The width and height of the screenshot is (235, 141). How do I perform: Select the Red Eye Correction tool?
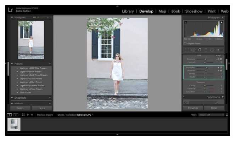(x=200, y=50)
